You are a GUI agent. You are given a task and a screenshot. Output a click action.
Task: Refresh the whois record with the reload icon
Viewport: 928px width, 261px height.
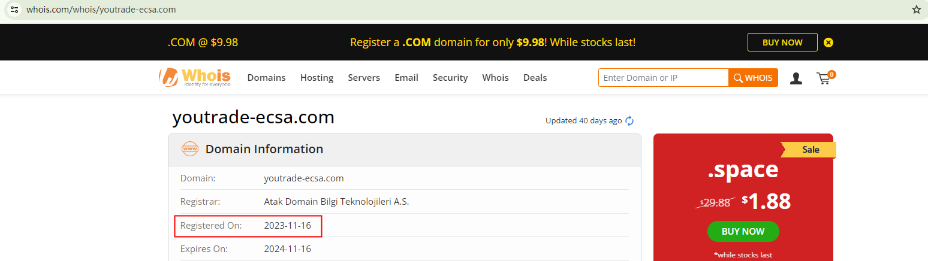pyautogui.click(x=629, y=121)
